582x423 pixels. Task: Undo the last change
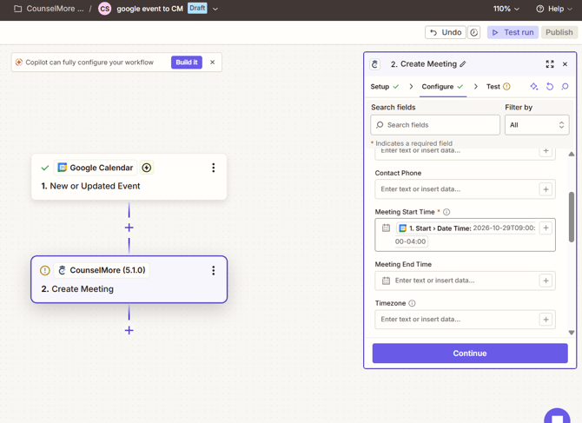(446, 32)
